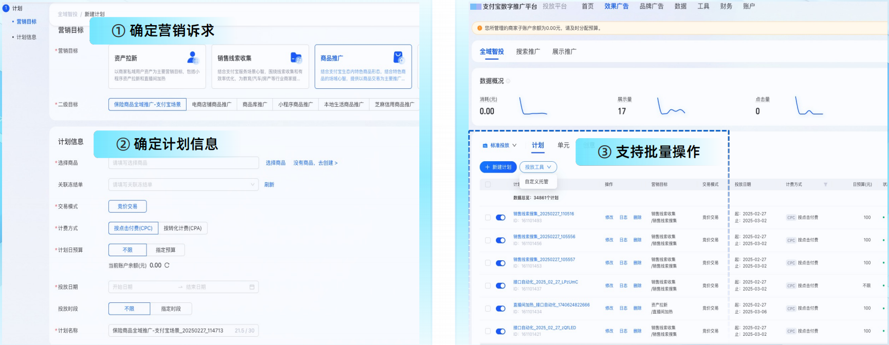Toggle switch for plan 接口自动化_2025_02_27_LPzUmC

coord(501,285)
